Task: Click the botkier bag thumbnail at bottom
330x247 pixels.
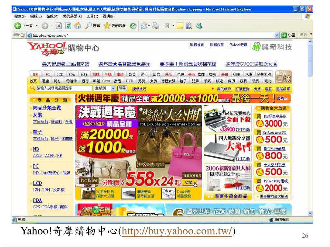Action: point(88,193)
